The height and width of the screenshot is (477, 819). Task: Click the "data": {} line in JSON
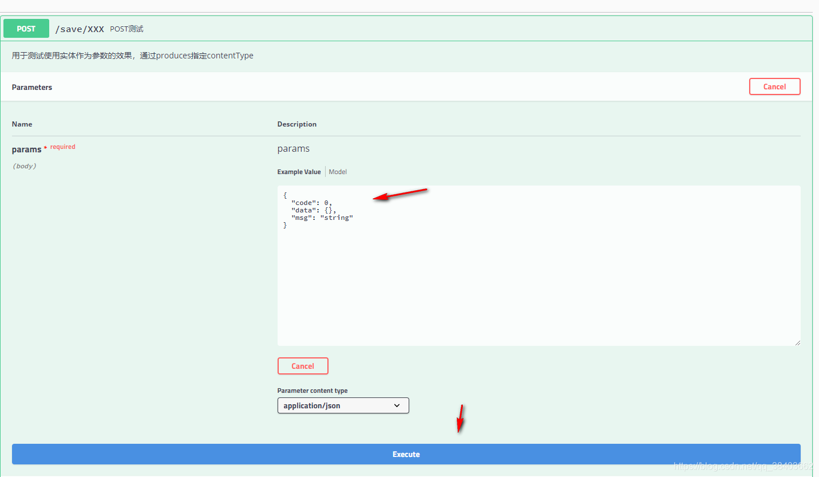pos(314,210)
